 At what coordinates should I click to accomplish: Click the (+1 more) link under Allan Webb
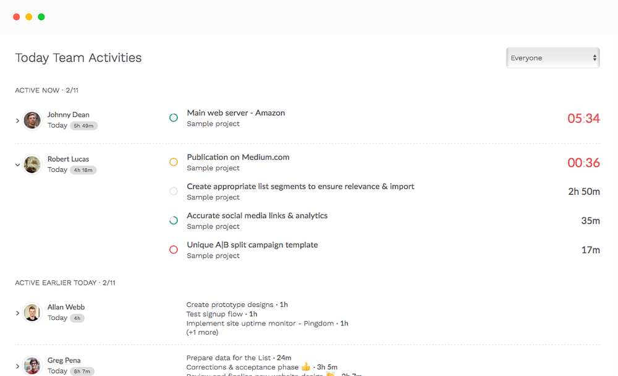click(202, 332)
